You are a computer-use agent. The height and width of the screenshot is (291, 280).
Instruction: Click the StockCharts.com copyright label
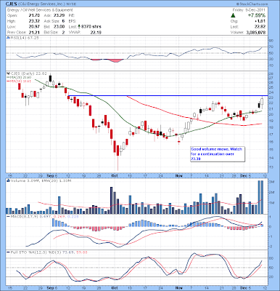point(252,4)
